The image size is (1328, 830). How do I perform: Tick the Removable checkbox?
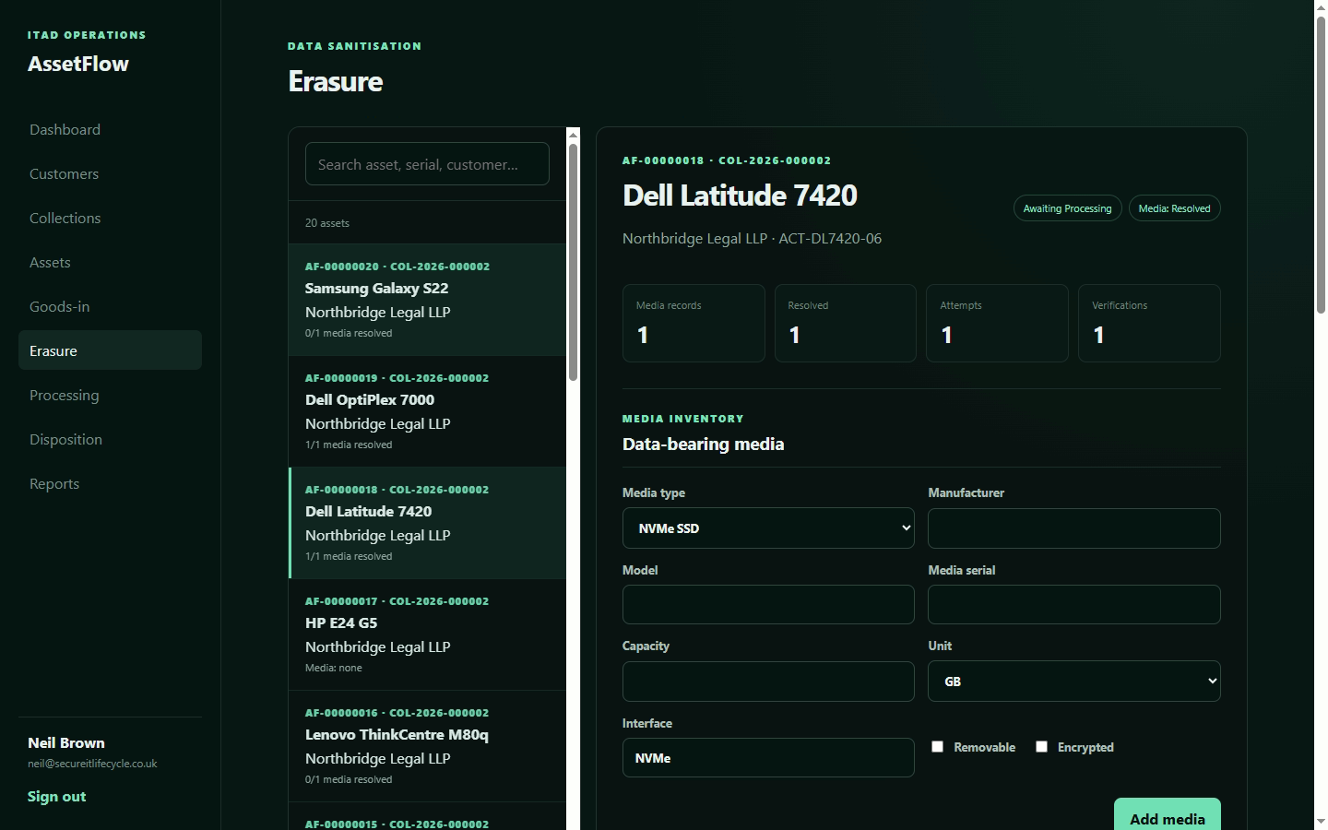tap(937, 747)
